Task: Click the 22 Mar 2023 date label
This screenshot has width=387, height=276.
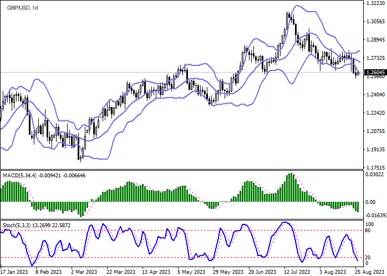Action: 120,272
